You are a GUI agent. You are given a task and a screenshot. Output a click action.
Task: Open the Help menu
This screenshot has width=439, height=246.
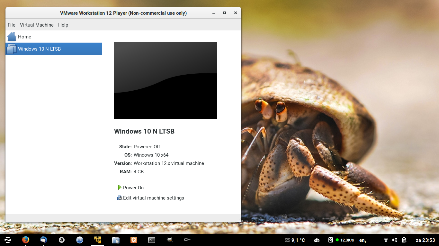[63, 25]
